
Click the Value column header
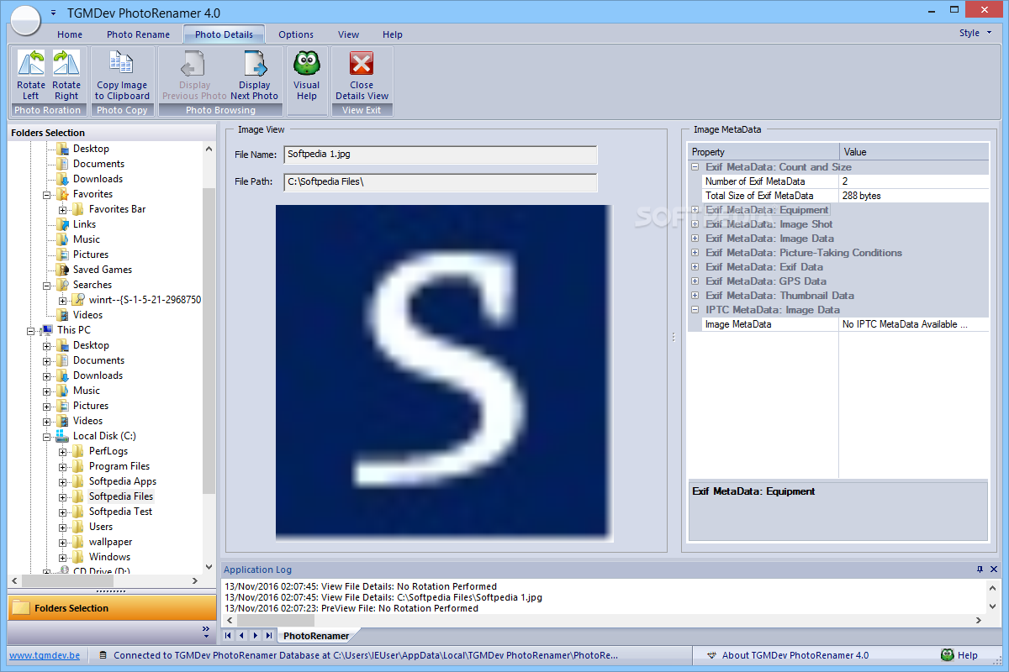914,152
